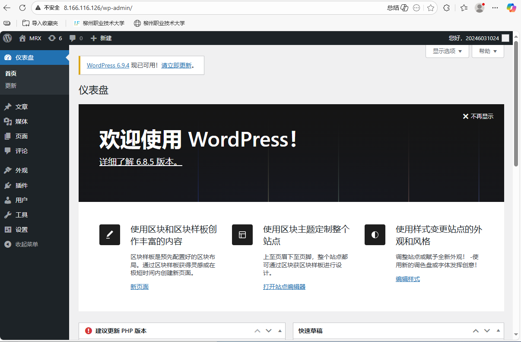Click the scrollbar down arrow
This screenshot has height=342, width=521.
pos(516,334)
